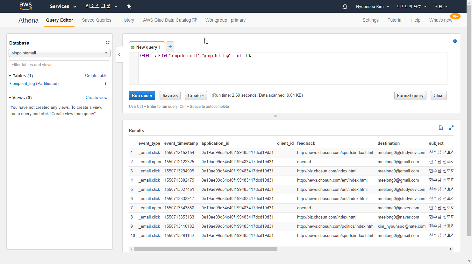
Task: Click _email.open event in row 7
Action: [150, 208]
